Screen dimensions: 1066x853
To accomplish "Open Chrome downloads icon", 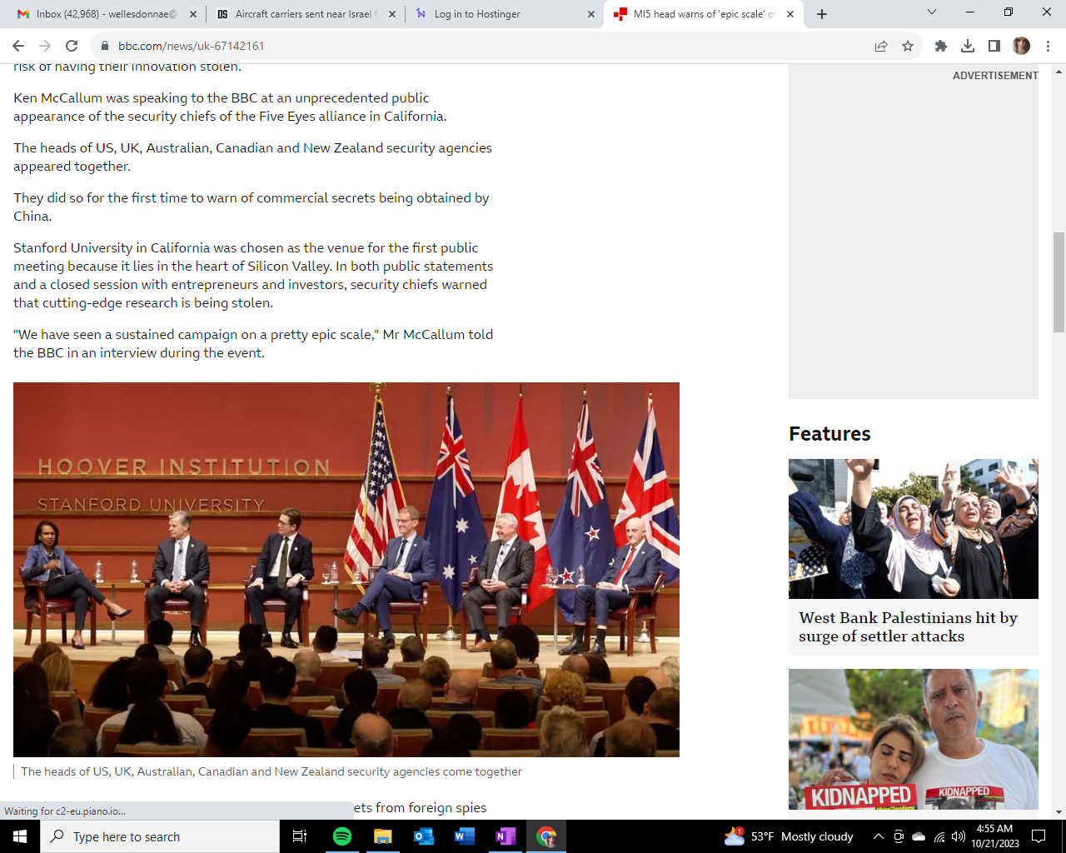I will [968, 46].
